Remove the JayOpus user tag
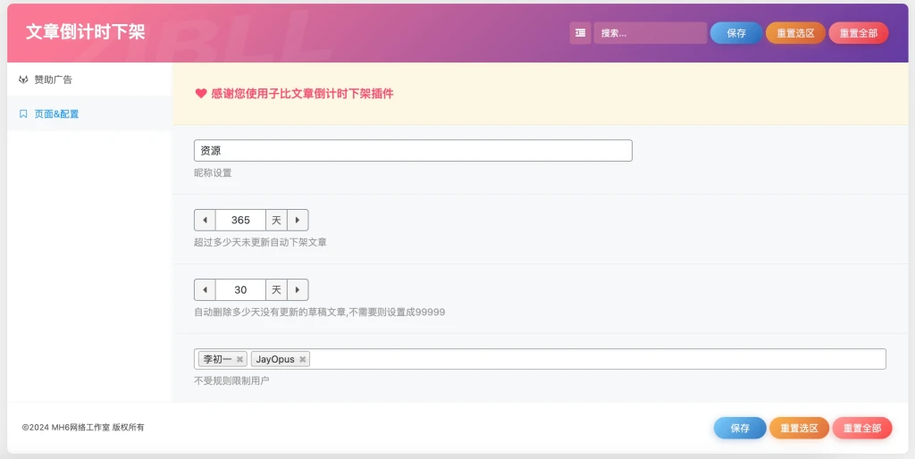This screenshot has width=915, height=459. tap(303, 359)
